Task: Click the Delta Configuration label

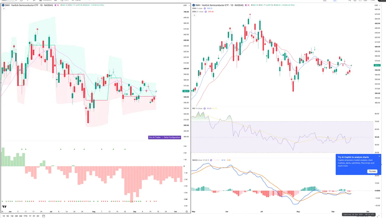Action: [172, 137]
